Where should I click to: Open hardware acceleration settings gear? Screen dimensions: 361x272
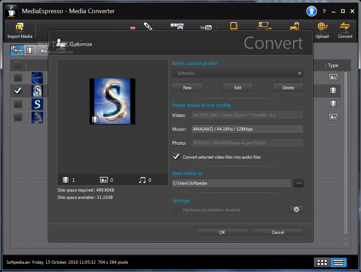(296, 210)
